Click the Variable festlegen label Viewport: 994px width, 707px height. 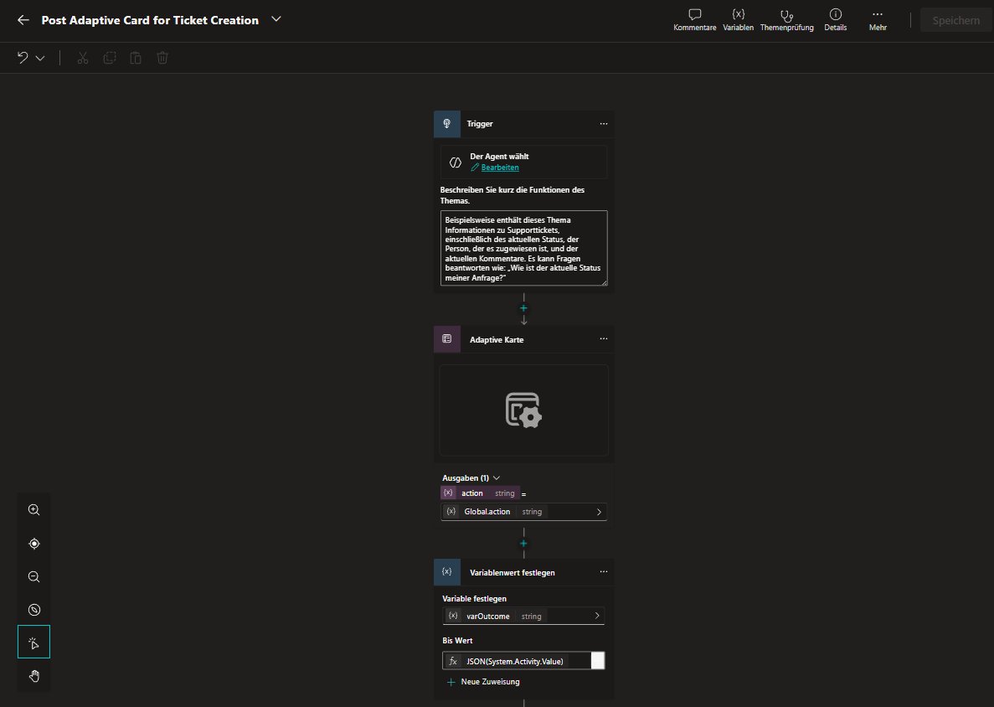(x=474, y=599)
